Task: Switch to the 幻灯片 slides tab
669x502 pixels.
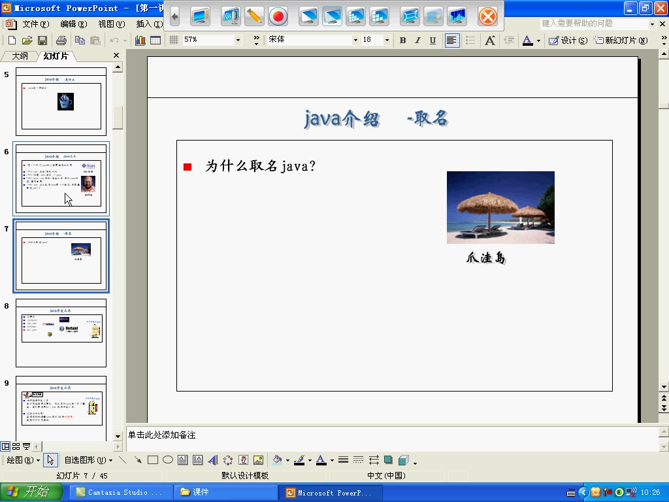Action: coord(56,56)
